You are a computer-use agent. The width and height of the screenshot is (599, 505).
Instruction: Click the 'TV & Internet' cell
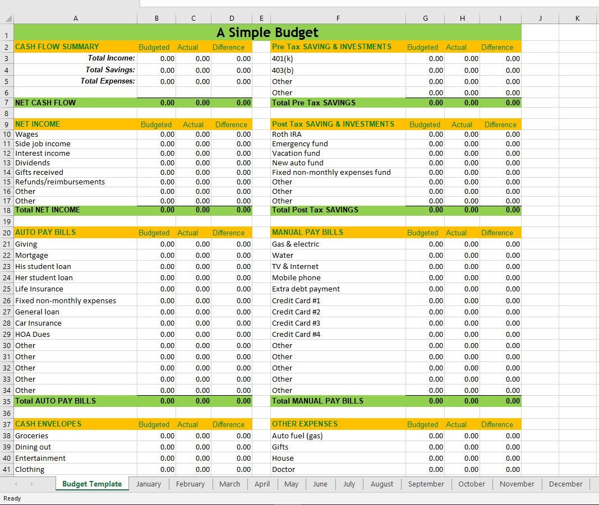click(x=338, y=266)
